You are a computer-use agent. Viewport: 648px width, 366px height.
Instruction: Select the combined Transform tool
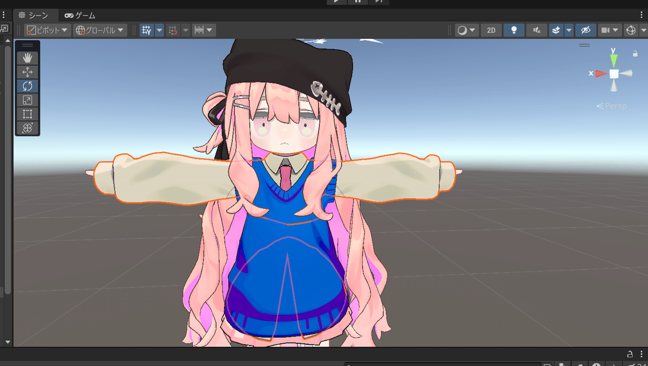point(28,128)
